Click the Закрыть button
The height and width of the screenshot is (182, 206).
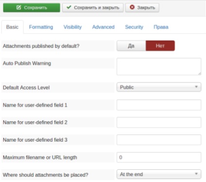click(x=142, y=8)
